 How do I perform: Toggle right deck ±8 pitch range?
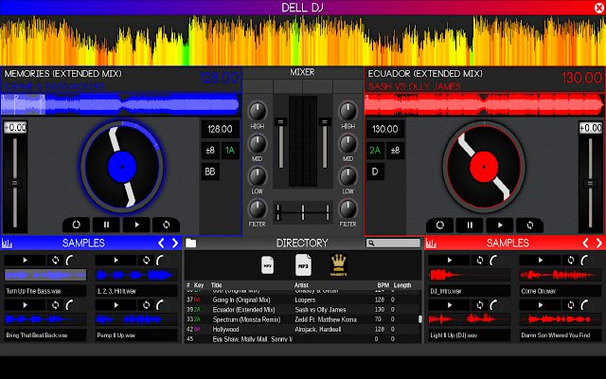pos(395,150)
